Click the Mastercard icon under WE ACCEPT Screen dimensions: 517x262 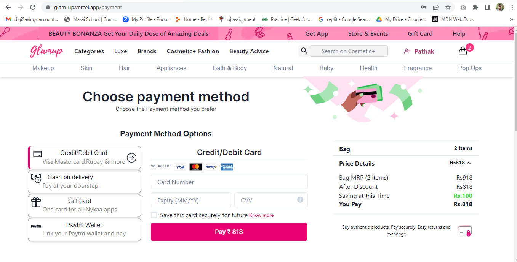tap(195, 167)
